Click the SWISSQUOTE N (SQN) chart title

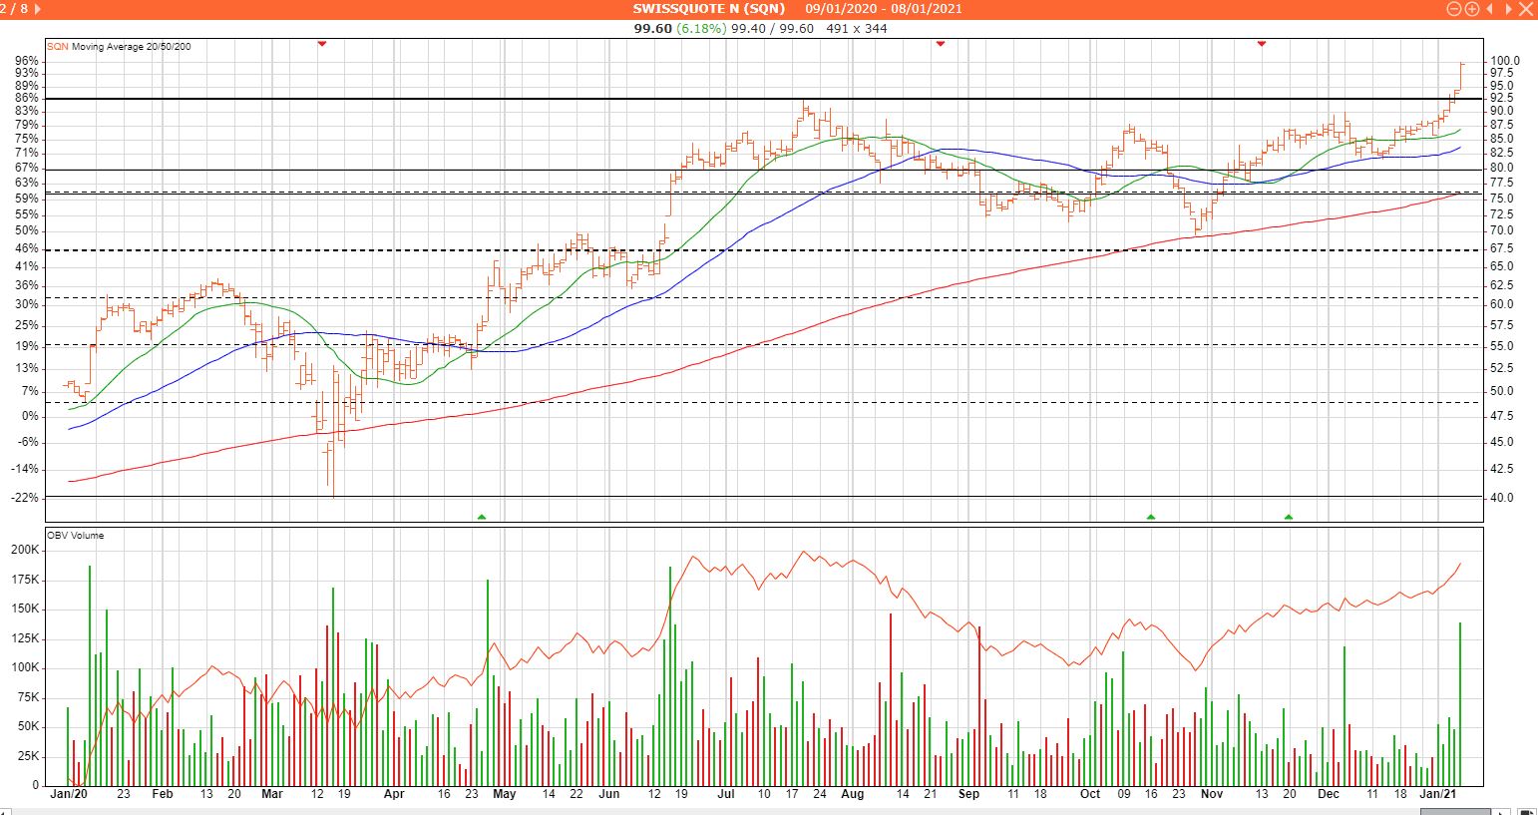pyautogui.click(x=709, y=8)
